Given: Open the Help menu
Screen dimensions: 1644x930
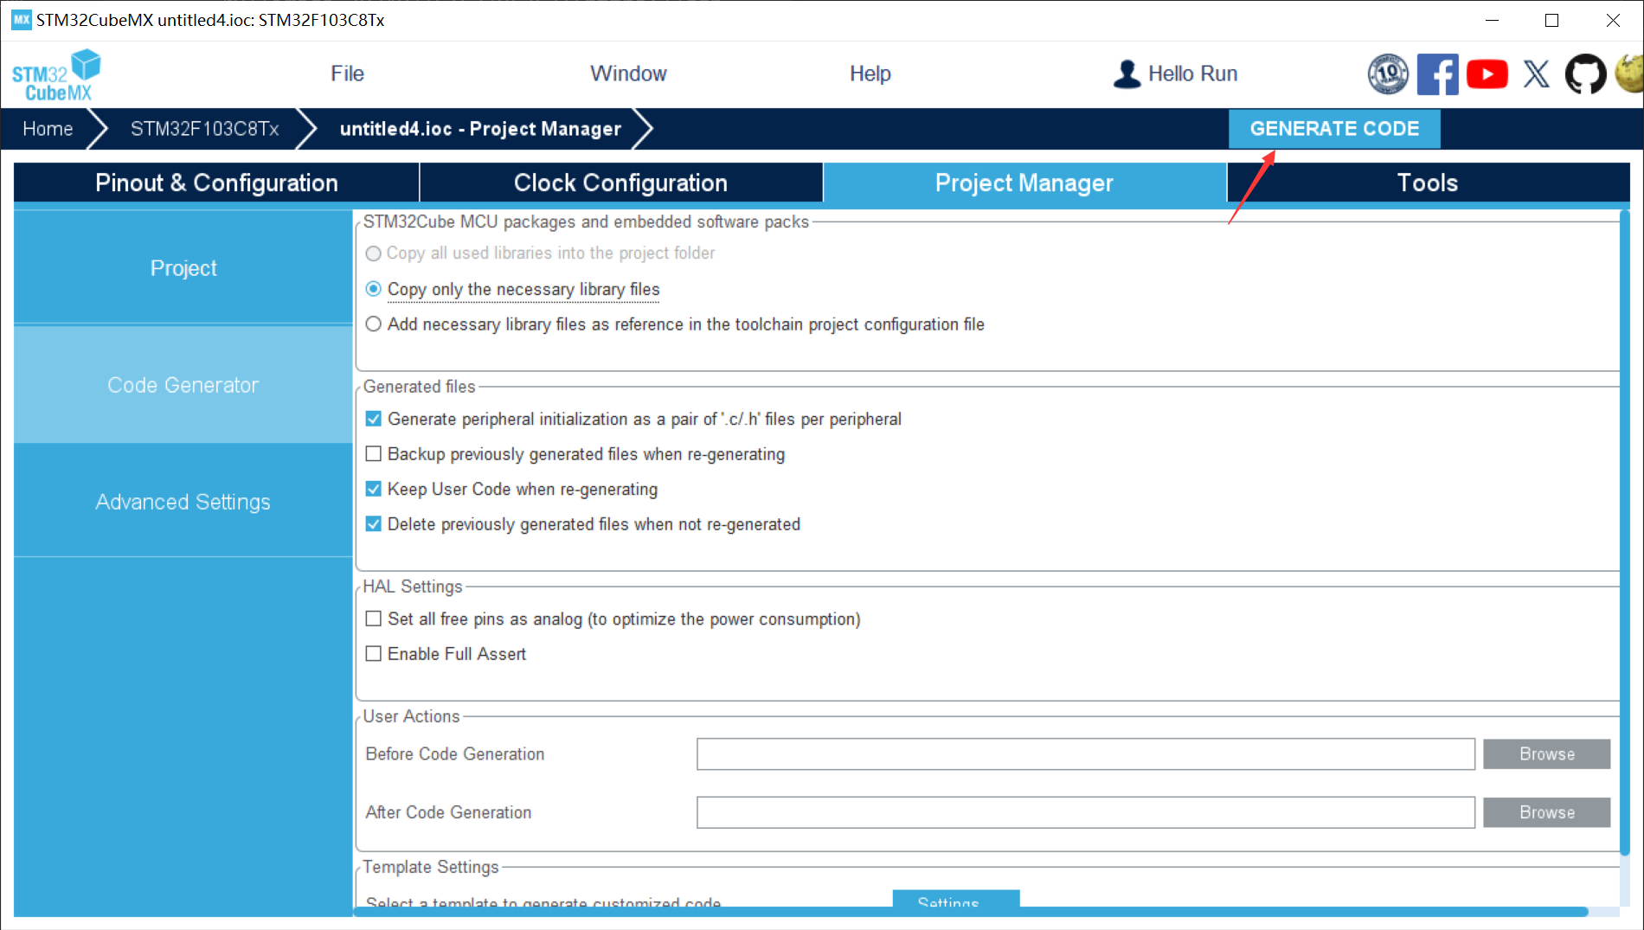Looking at the screenshot, I should pos(870,74).
